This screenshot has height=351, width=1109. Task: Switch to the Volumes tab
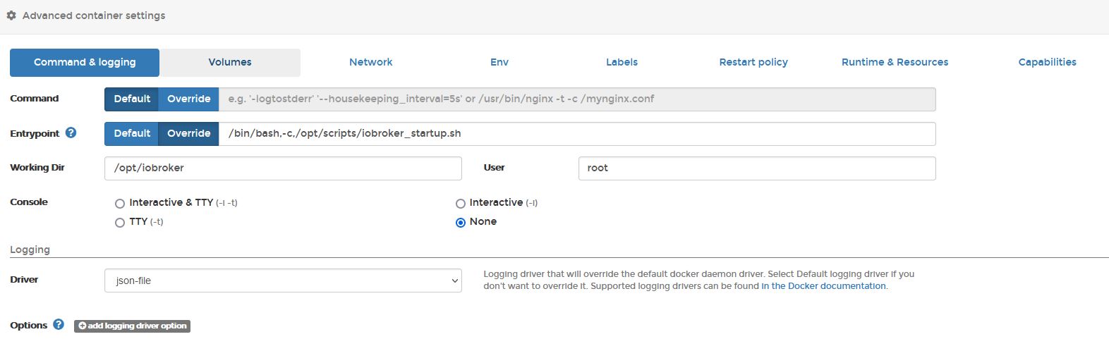230,62
